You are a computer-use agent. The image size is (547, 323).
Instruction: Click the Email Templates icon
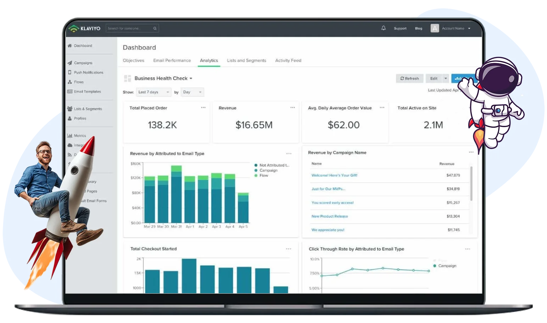[x=70, y=91]
